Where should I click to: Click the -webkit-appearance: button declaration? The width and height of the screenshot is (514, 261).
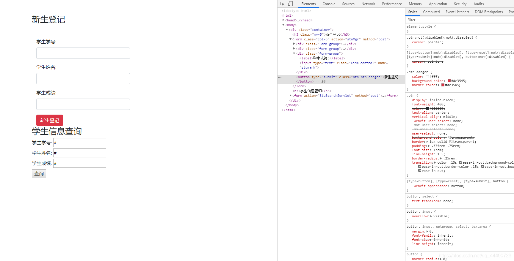point(438,186)
